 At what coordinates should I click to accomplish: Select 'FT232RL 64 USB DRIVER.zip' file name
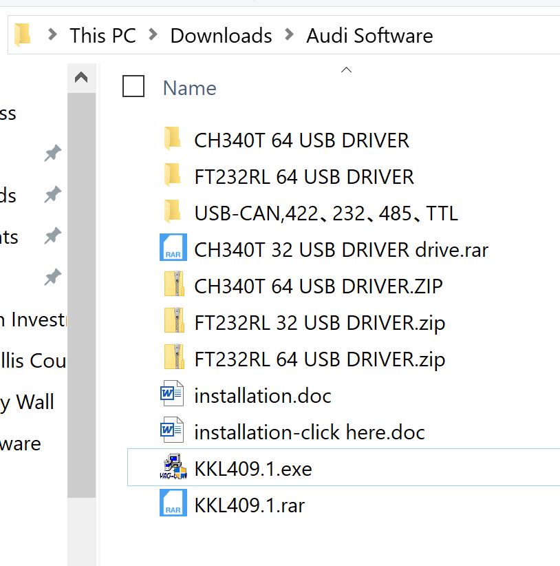point(320,359)
